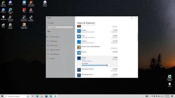Open Task View on taskbar
175x98 pixels.
click(x=33, y=96)
